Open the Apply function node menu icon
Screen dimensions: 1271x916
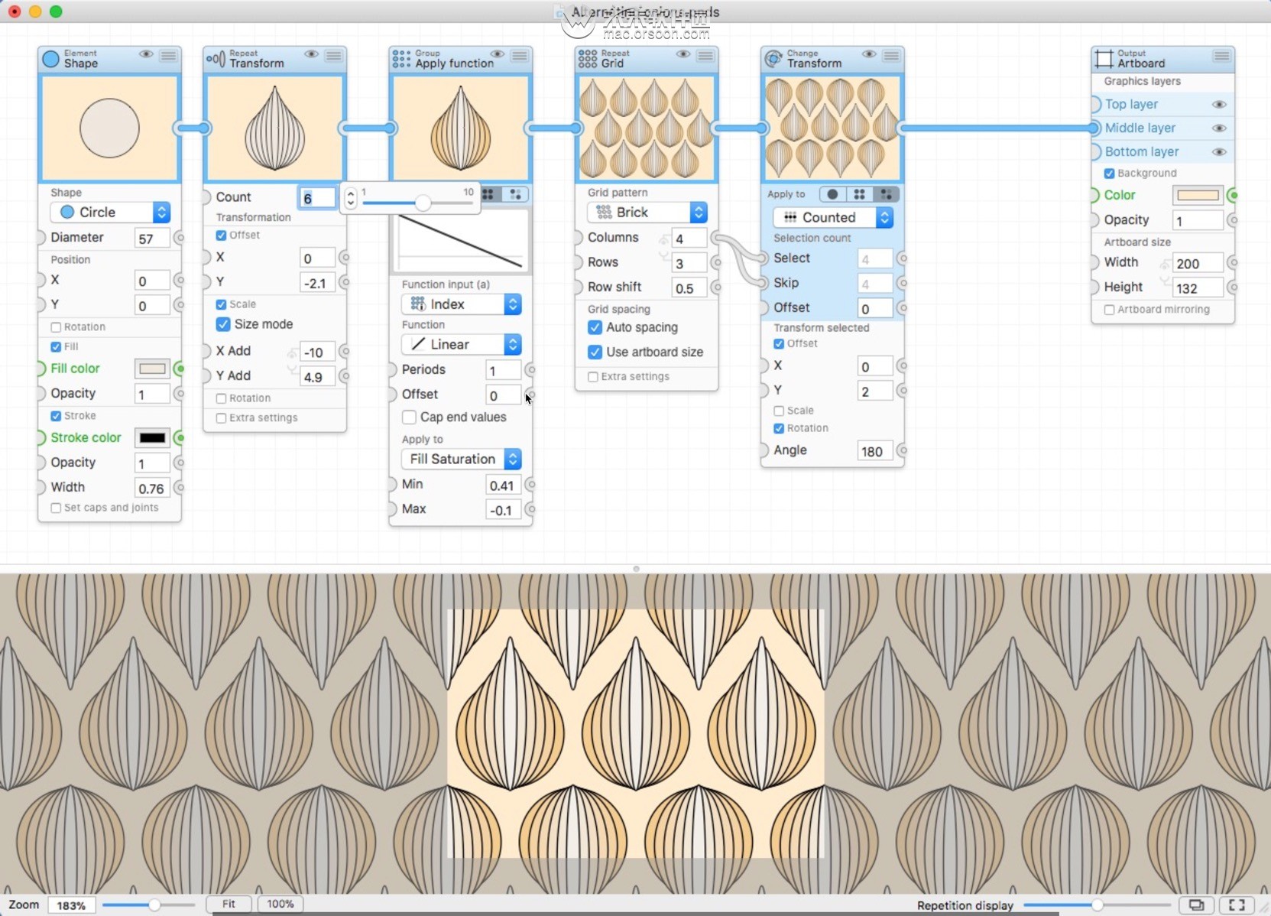pos(520,55)
